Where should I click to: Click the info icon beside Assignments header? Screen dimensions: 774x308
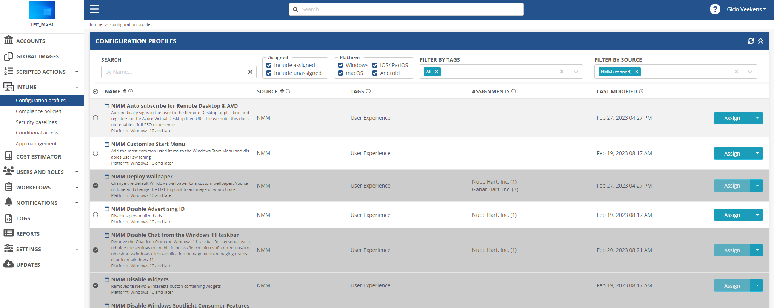coord(514,91)
